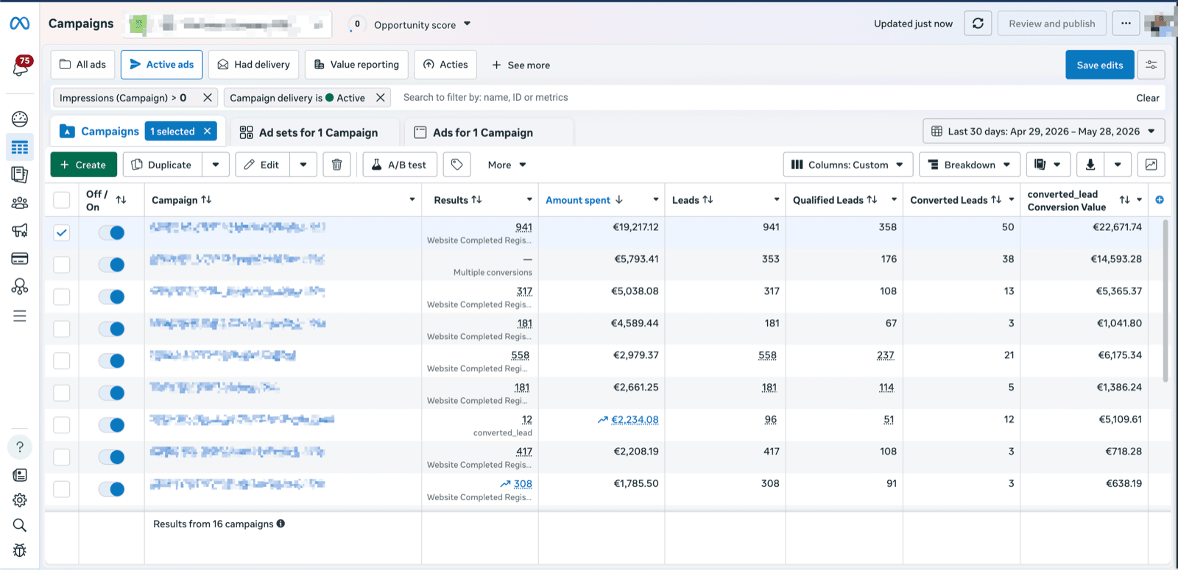Viewport: 1178px width, 570px height.
Task: Uncheck the €19,217.12 campaign row checkbox
Action: point(62,232)
